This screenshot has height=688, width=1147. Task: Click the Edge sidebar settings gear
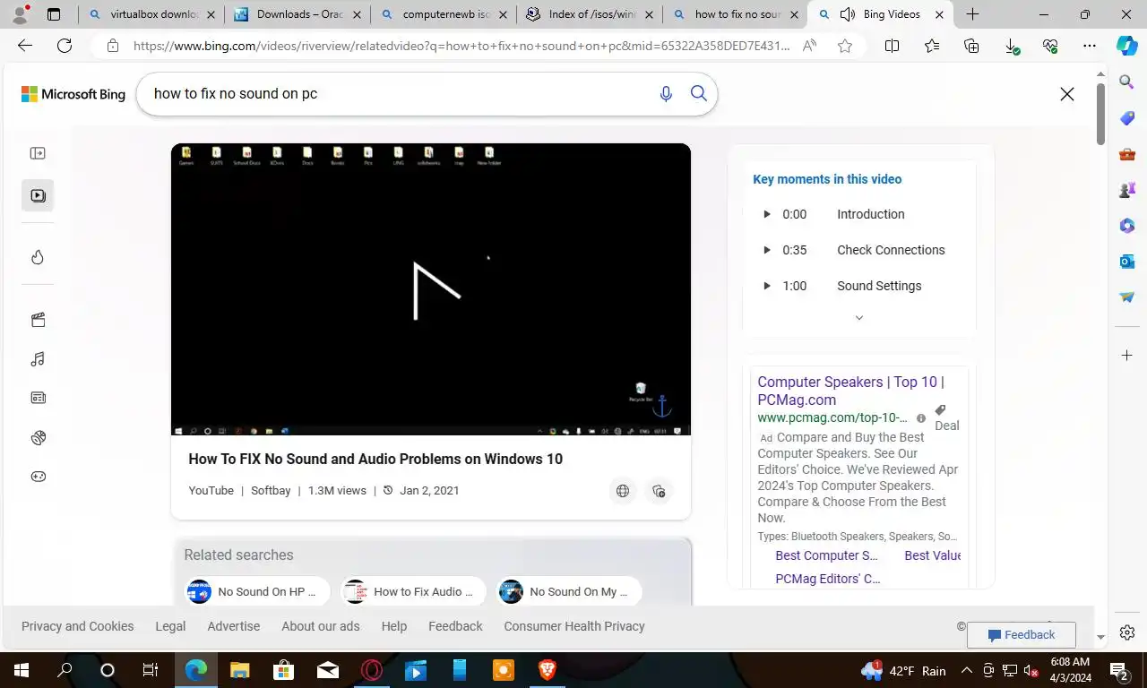1127,633
